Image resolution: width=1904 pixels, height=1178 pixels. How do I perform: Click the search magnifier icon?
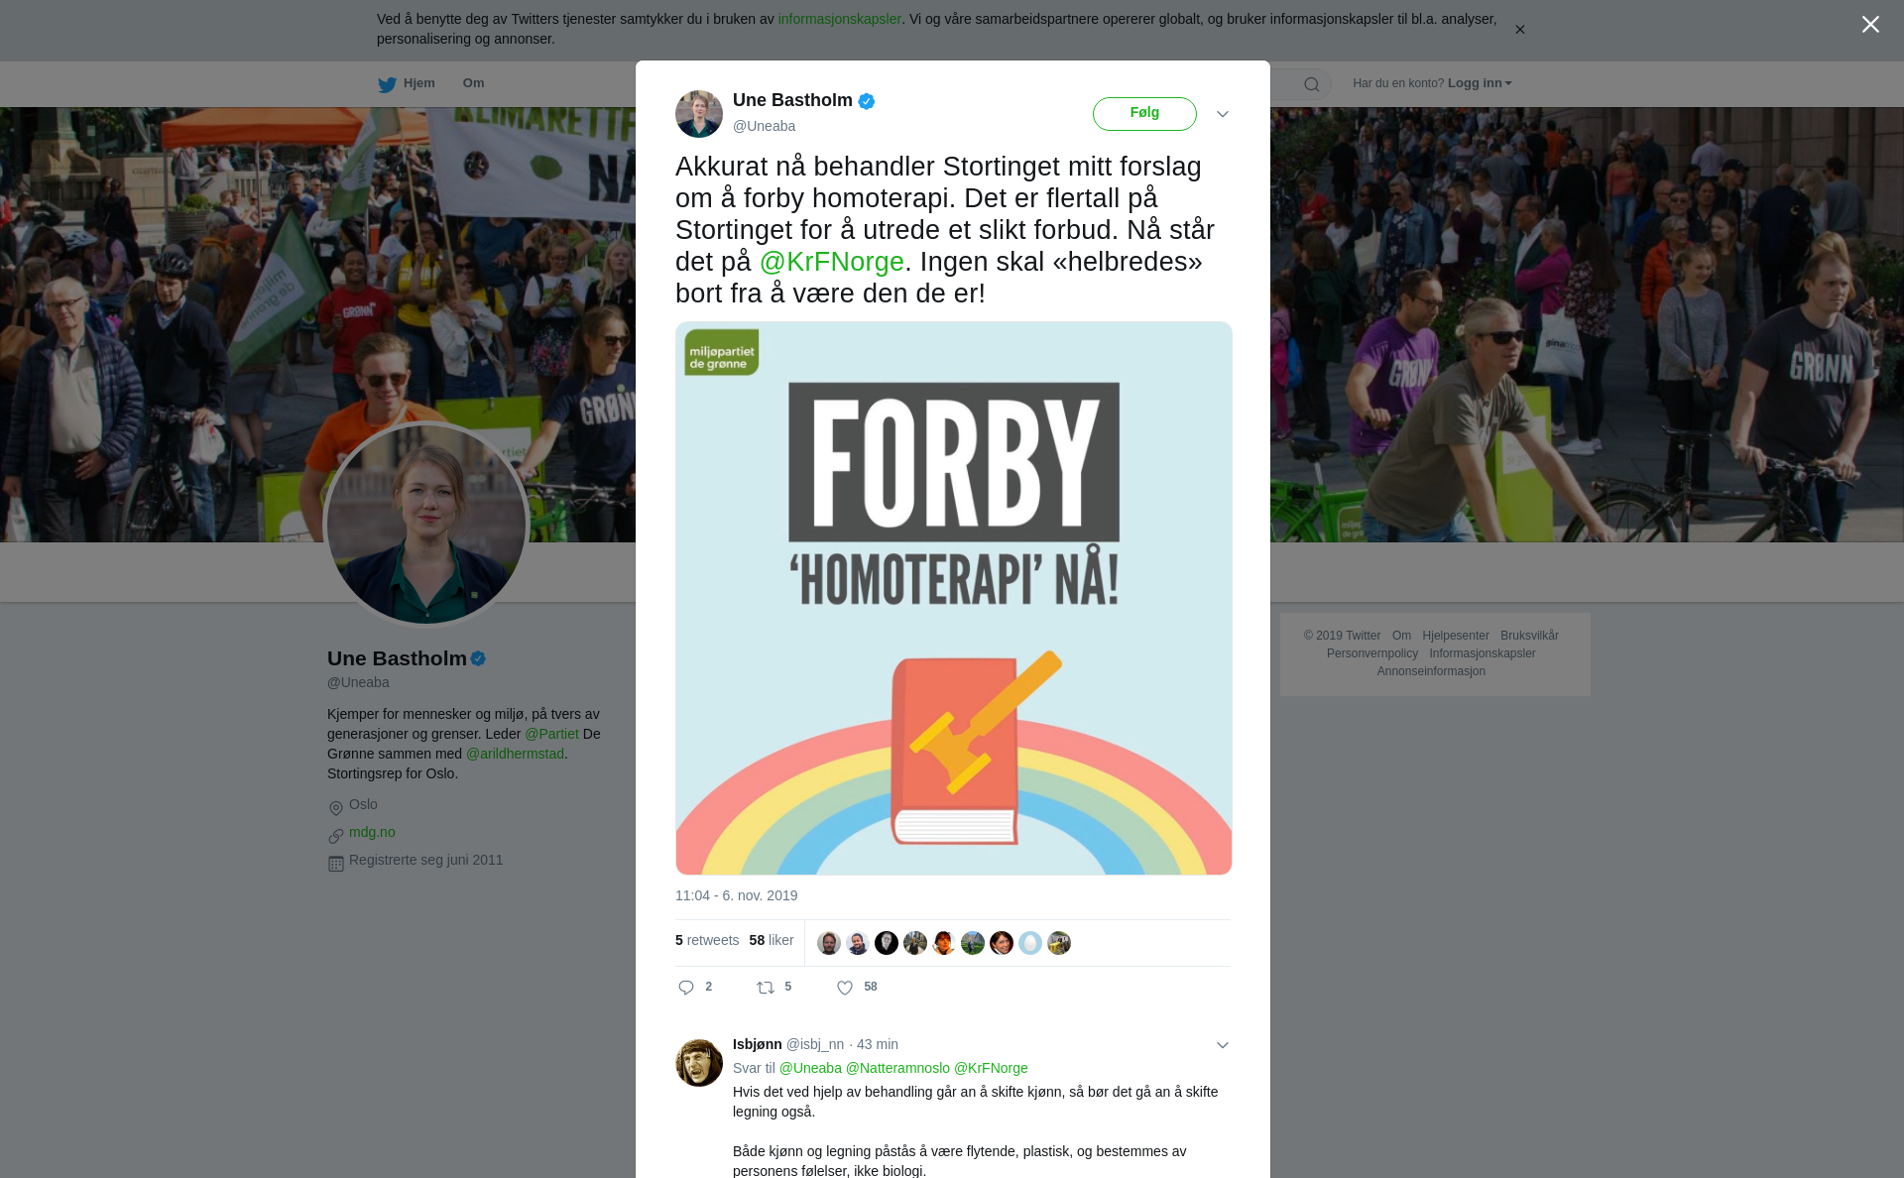coord(1312,84)
